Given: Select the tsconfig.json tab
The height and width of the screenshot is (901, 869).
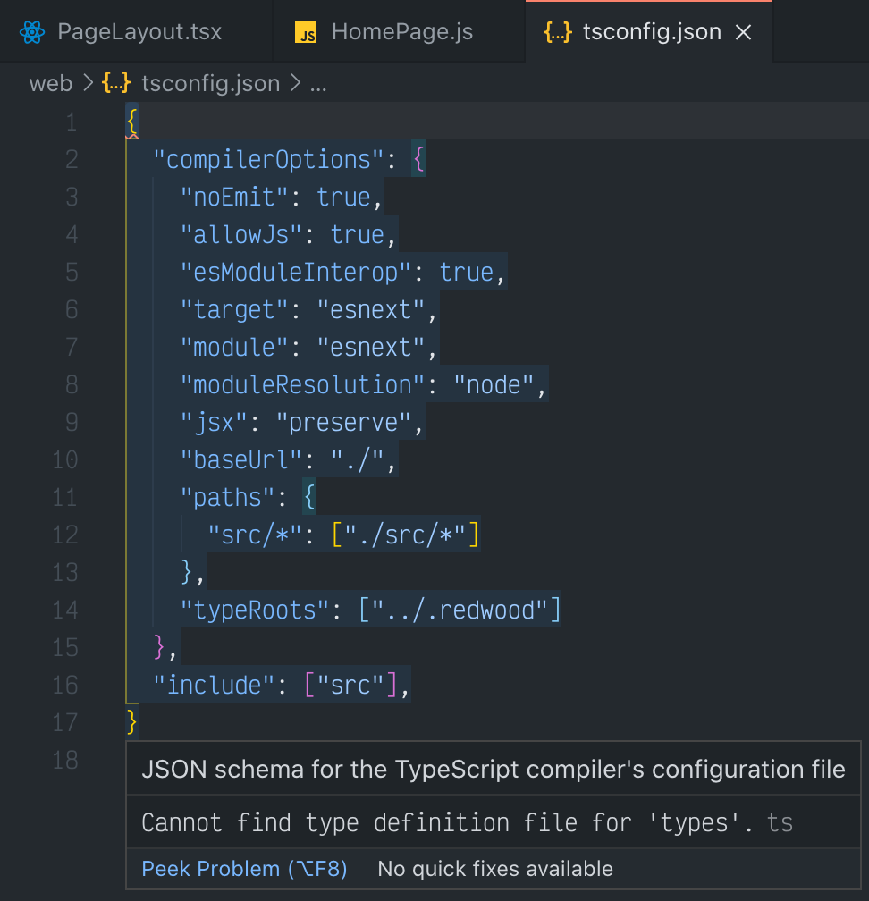Looking at the screenshot, I should [653, 31].
